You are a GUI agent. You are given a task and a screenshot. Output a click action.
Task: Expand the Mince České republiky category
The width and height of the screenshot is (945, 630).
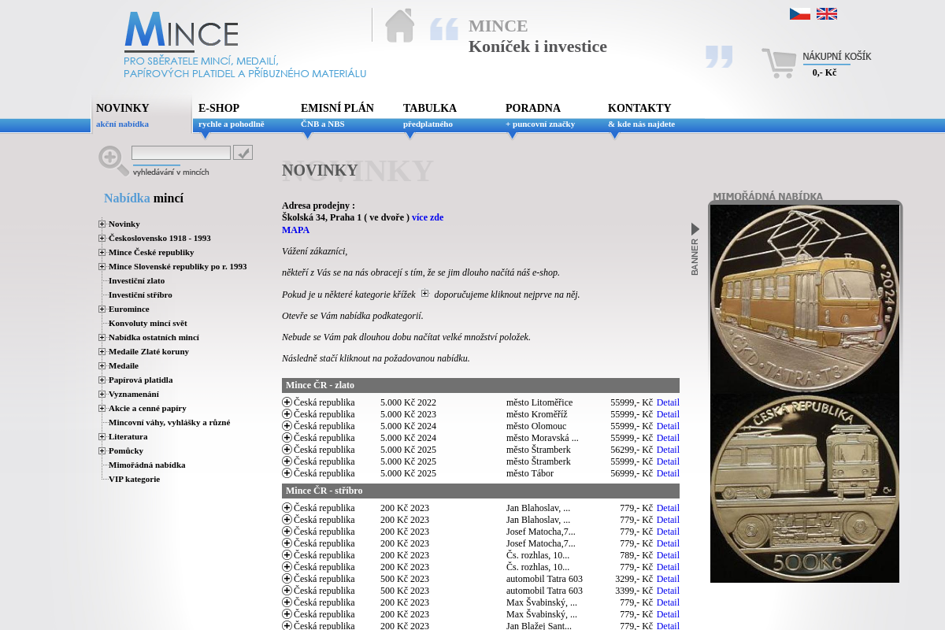(102, 252)
